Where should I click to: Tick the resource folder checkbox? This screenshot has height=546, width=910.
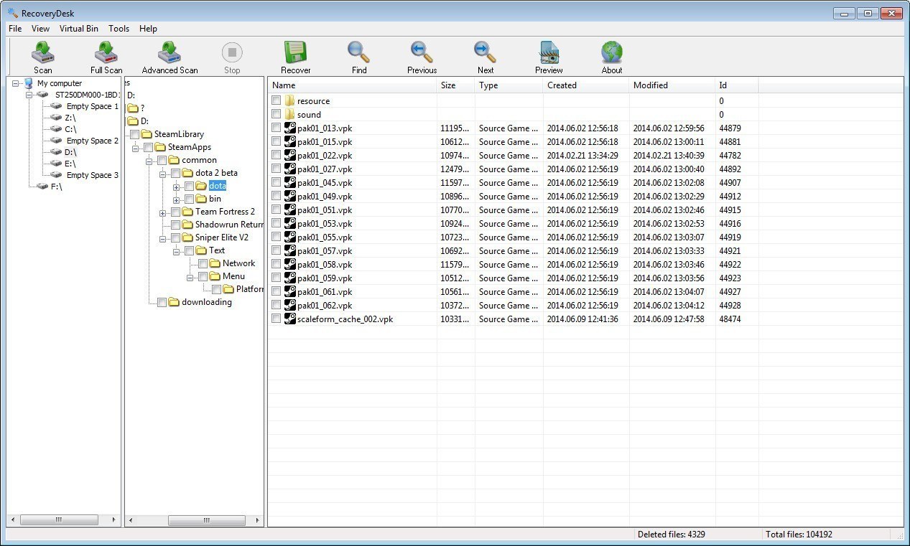point(277,100)
